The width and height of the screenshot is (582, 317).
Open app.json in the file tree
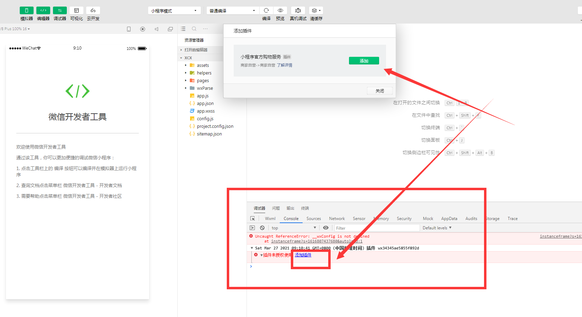(x=205, y=104)
